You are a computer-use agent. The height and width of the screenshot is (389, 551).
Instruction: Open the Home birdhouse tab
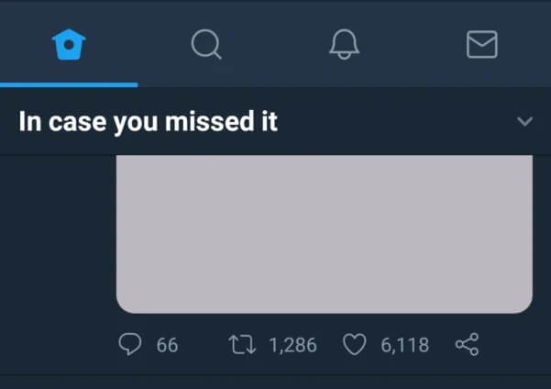69,44
